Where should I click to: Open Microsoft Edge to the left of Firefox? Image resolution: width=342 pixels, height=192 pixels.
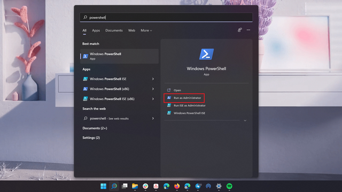coord(166,186)
